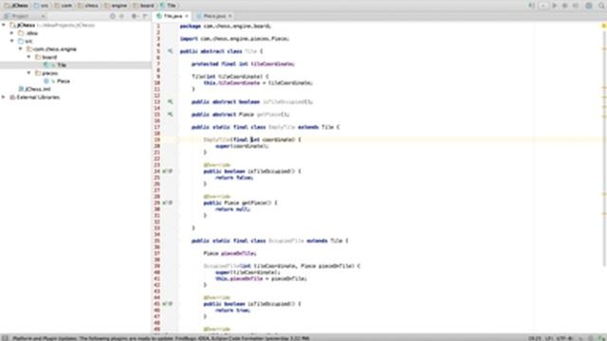Click 'return null;' on line 30
607x341 pixels.
(233, 209)
